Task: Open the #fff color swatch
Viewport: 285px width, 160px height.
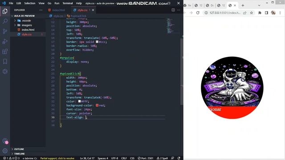Action: point(79,101)
